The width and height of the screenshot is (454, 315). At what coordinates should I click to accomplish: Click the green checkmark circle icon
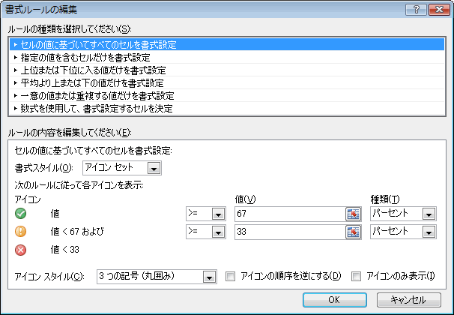pyautogui.click(x=20, y=214)
